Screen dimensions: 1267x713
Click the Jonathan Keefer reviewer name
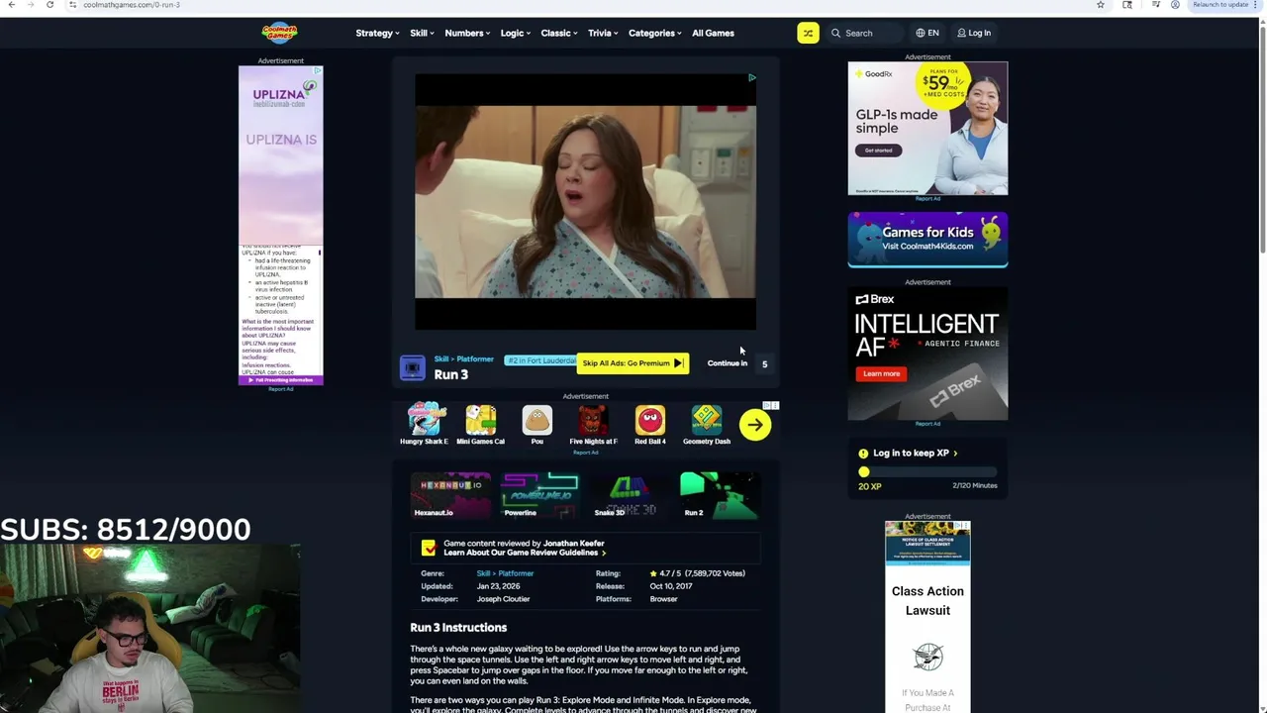pos(573,544)
